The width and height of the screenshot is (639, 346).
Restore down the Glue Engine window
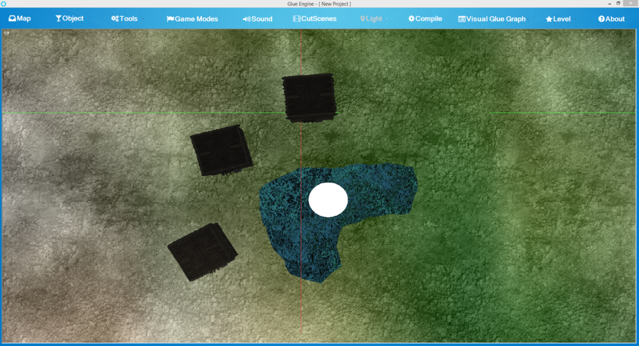[x=618, y=4]
